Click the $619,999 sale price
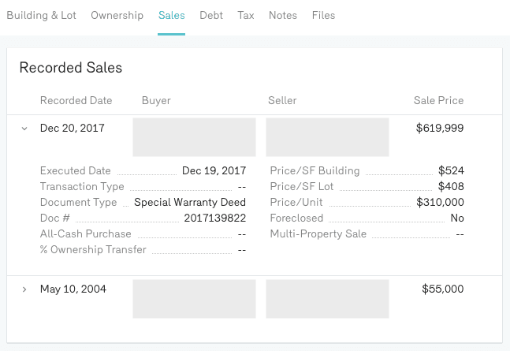 coord(440,128)
